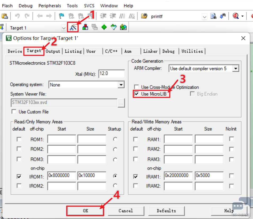Click the IRAM1 Size field
The height and width of the screenshot is (219, 253).
tap(209, 176)
